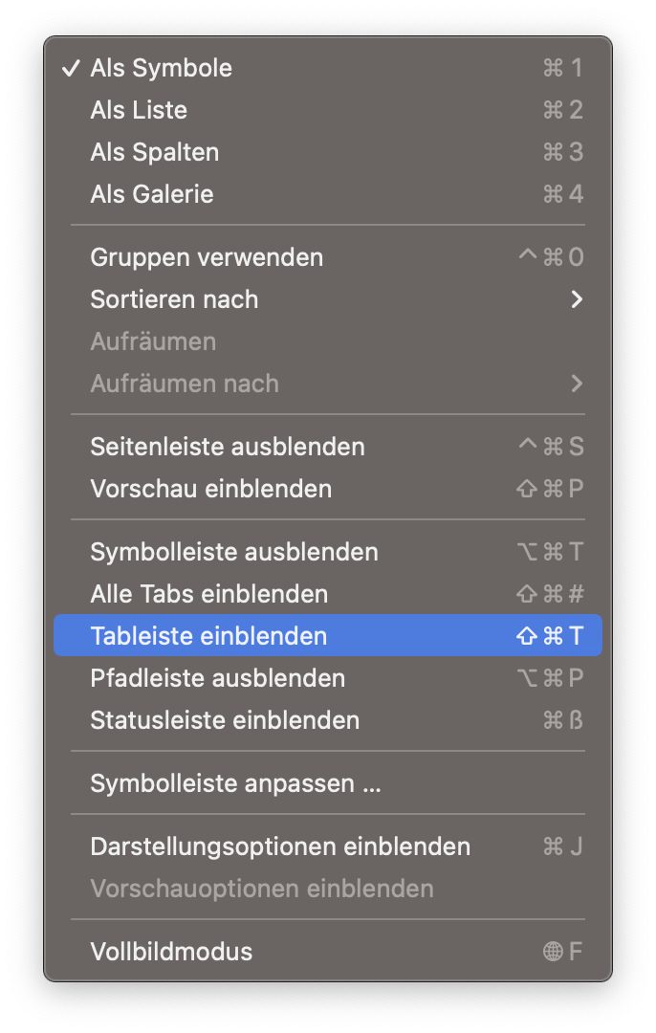The image size is (656, 1033).
Task: Switch to 'Als Liste' view
Action: click(139, 110)
